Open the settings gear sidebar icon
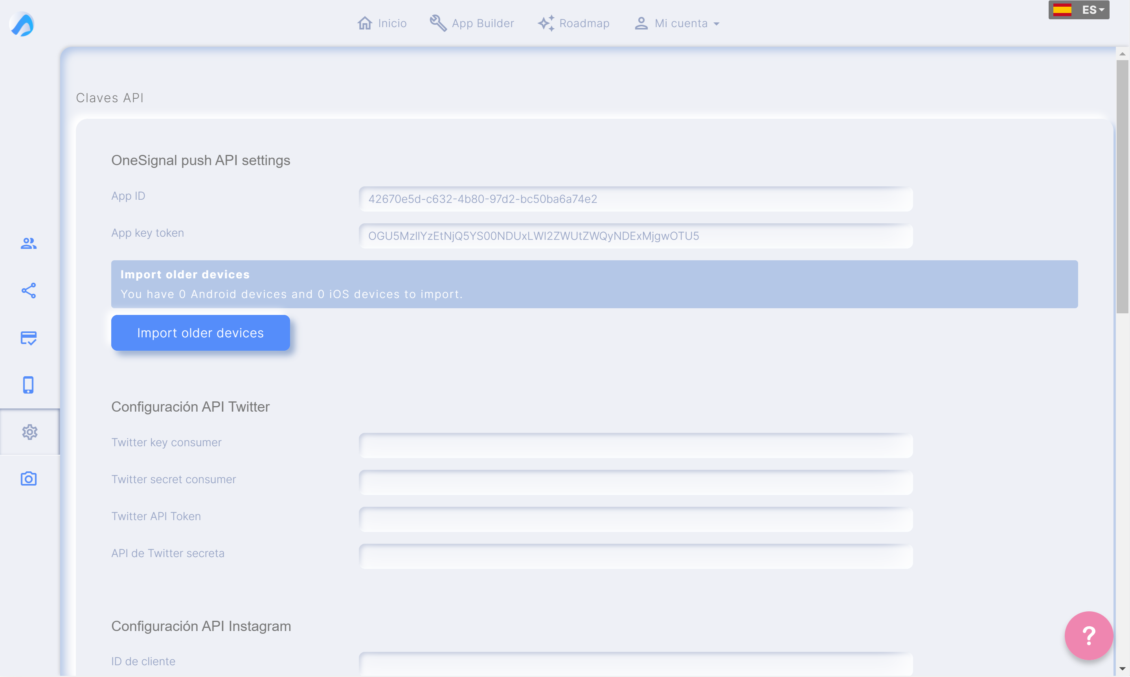Image resolution: width=1130 pixels, height=677 pixels. [29, 432]
